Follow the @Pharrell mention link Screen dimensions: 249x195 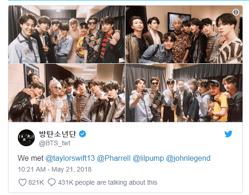tap(114, 158)
